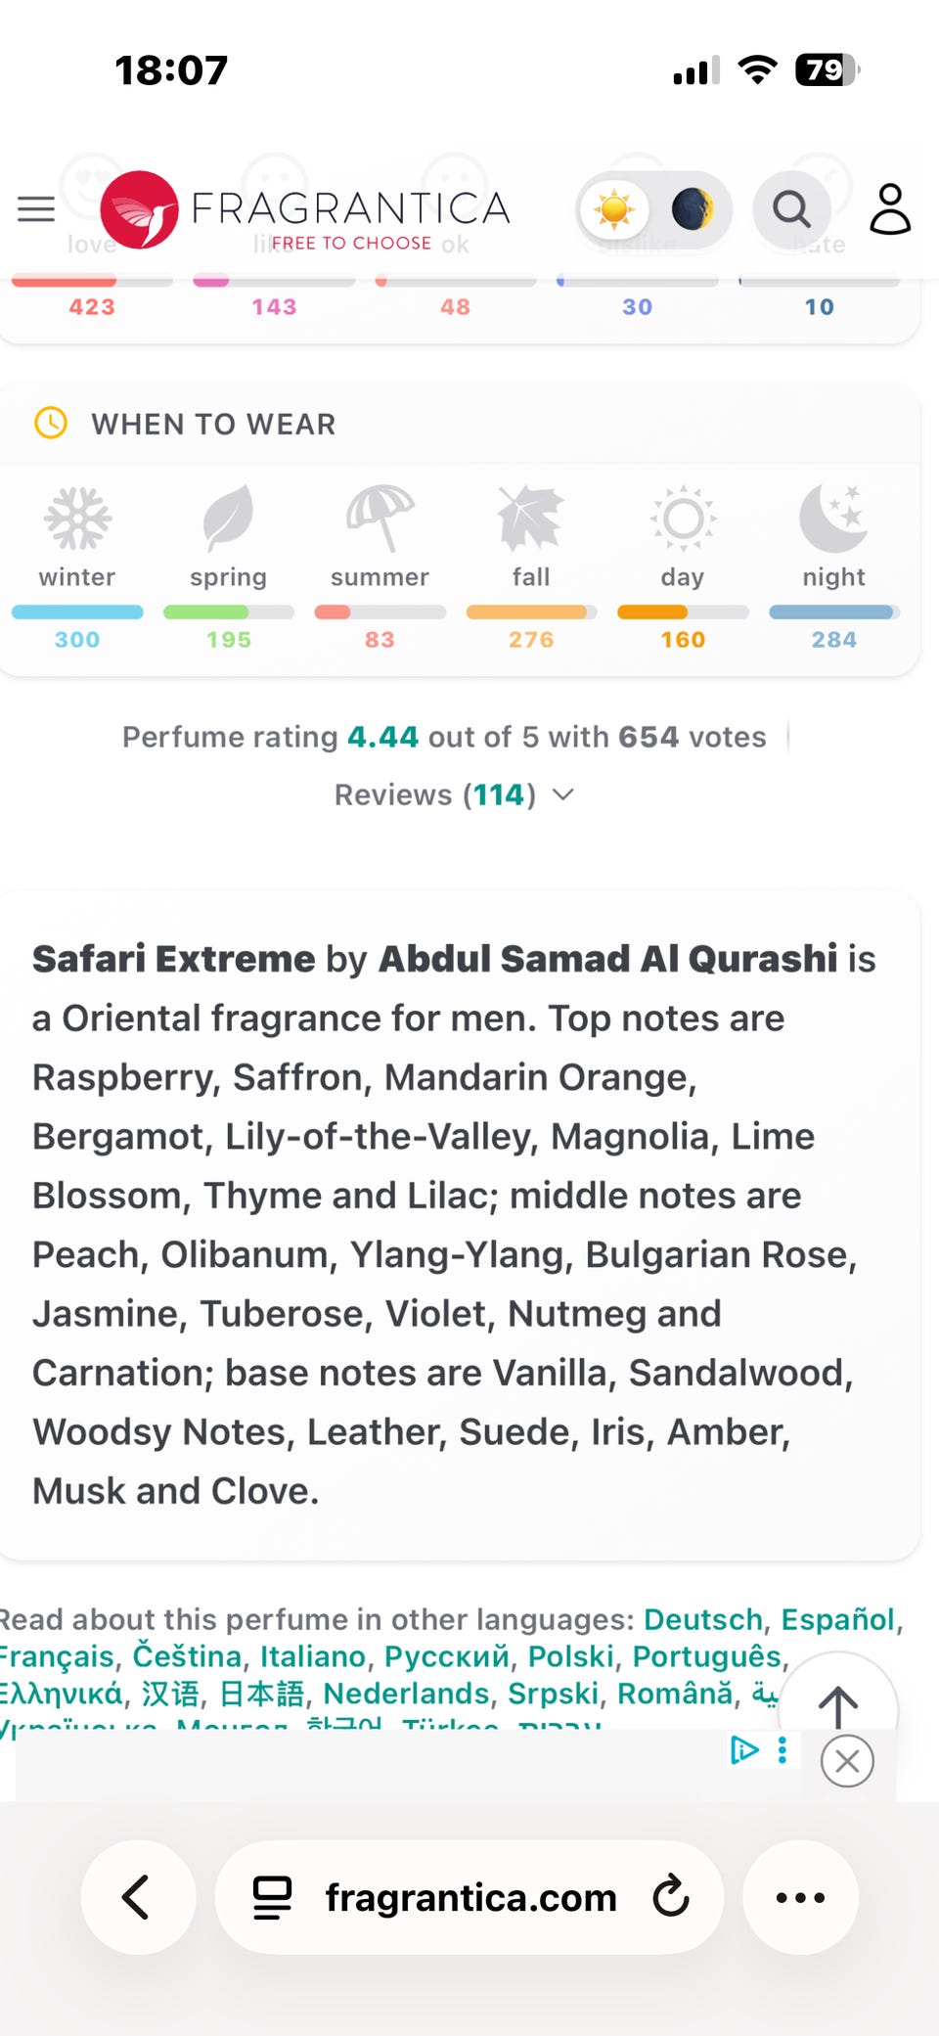Open the Español language link
The height and width of the screenshot is (2036, 939).
click(837, 1619)
